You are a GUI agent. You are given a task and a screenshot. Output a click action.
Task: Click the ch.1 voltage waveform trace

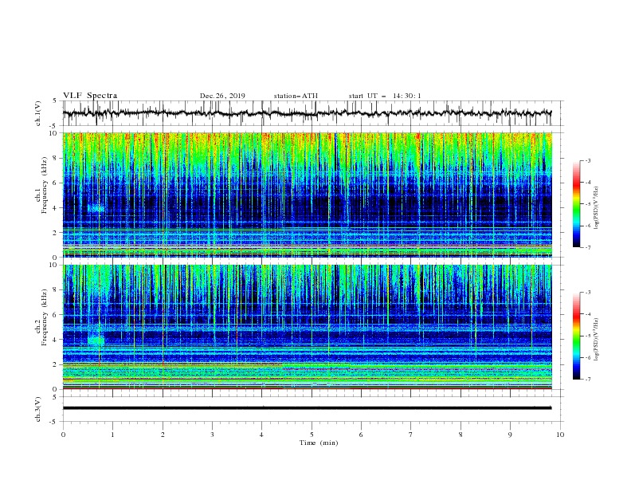[x=307, y=113]
